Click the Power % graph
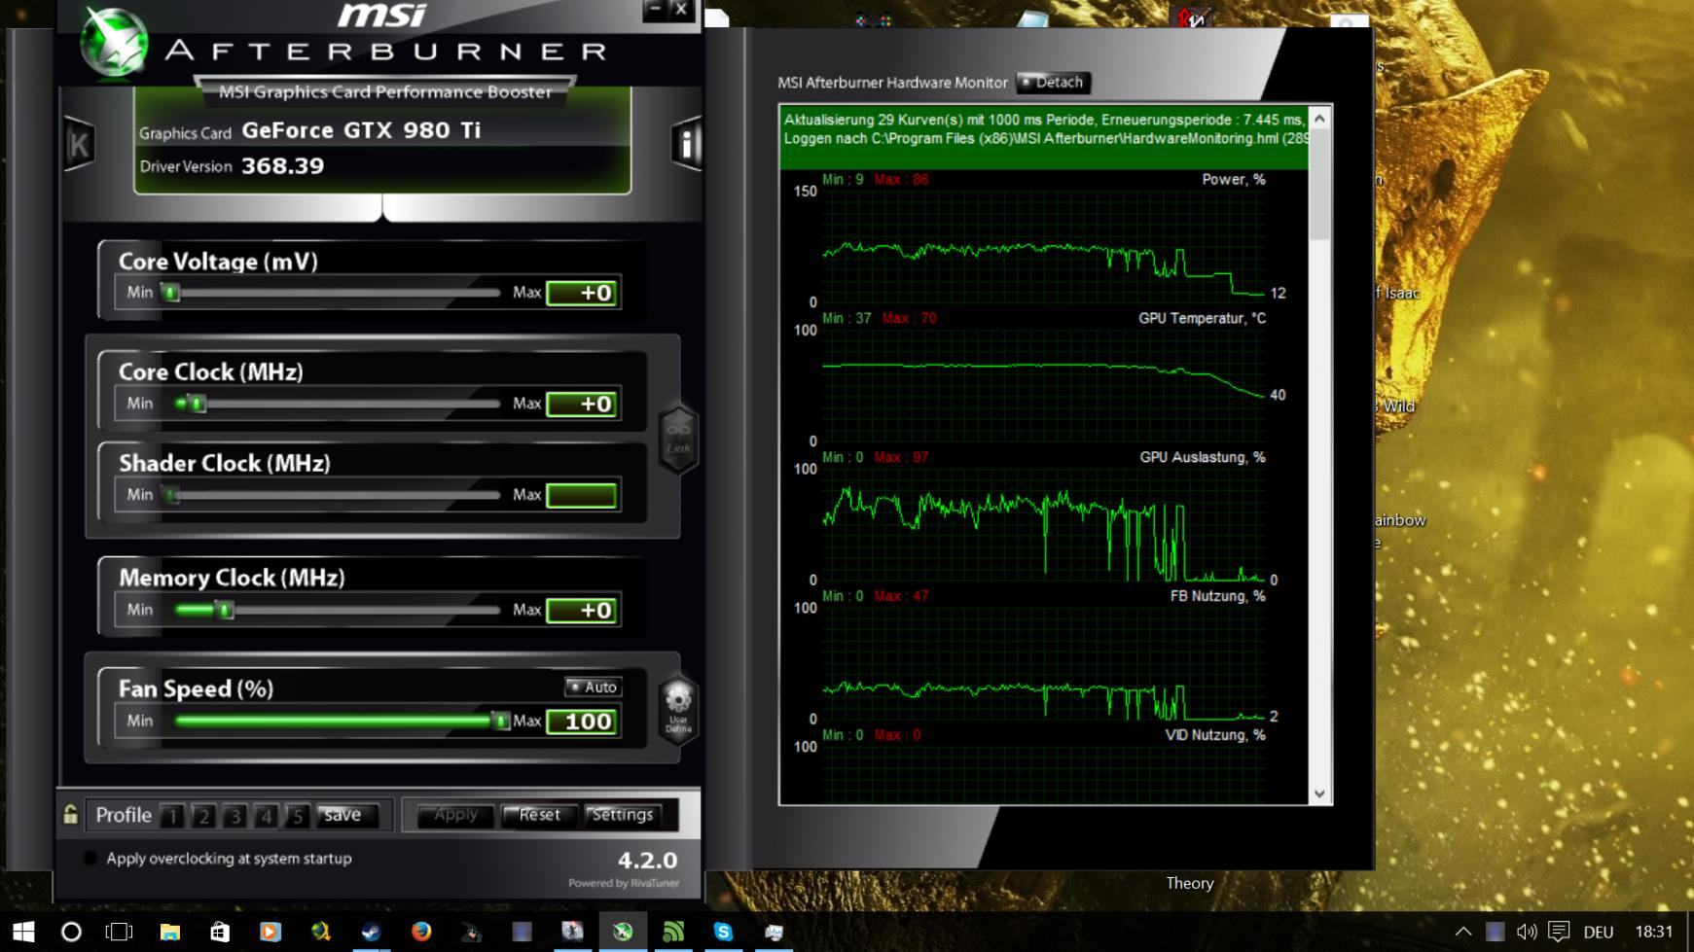Image resolution: width=1694 pixels, height=952 pixels. pyautogui.click(x=1043, y=246)
